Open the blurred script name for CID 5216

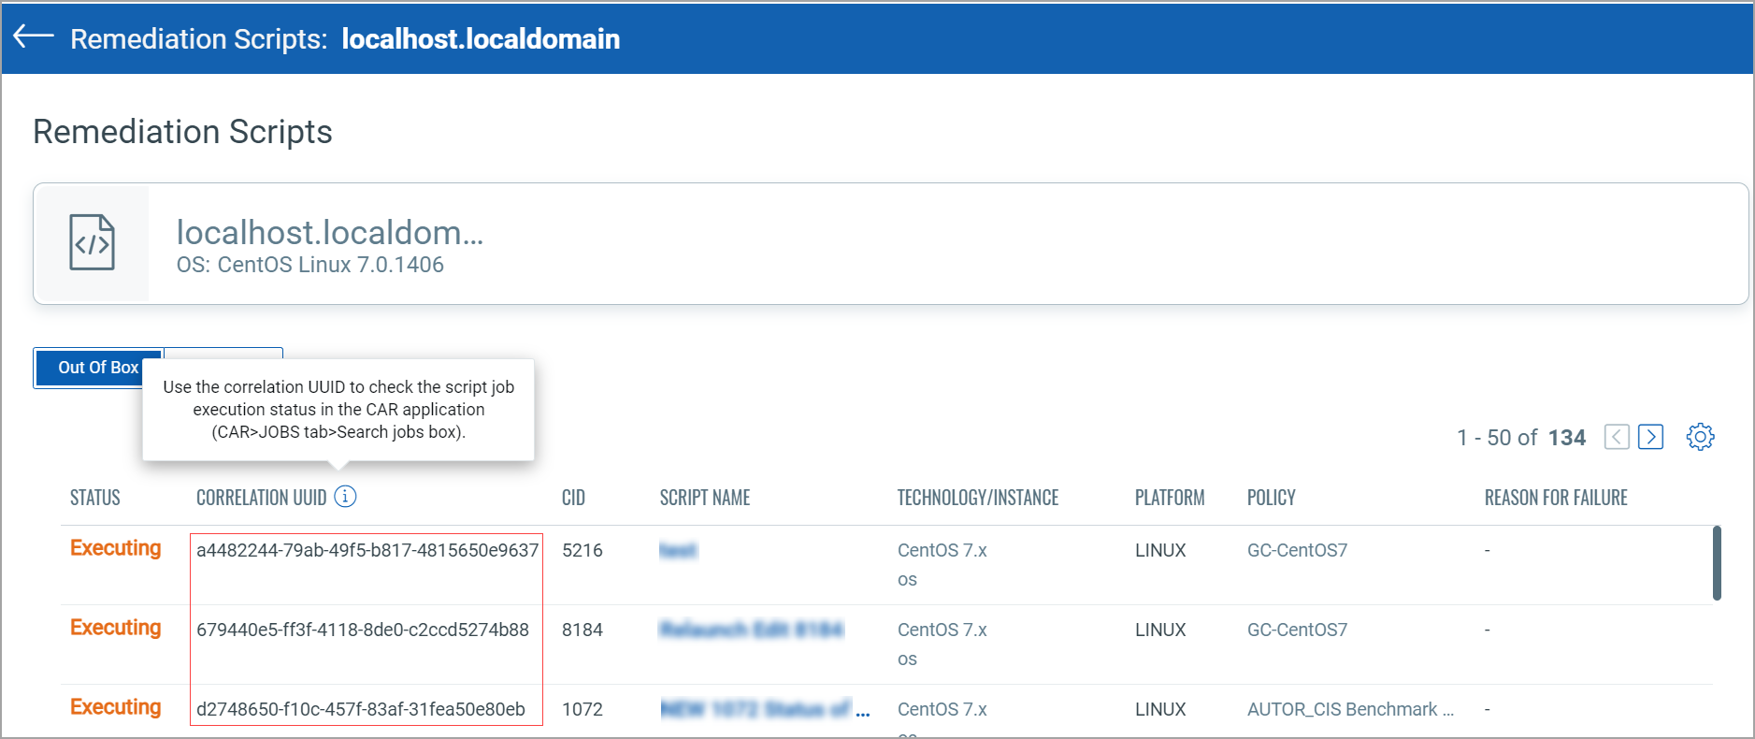pos(678,550)
